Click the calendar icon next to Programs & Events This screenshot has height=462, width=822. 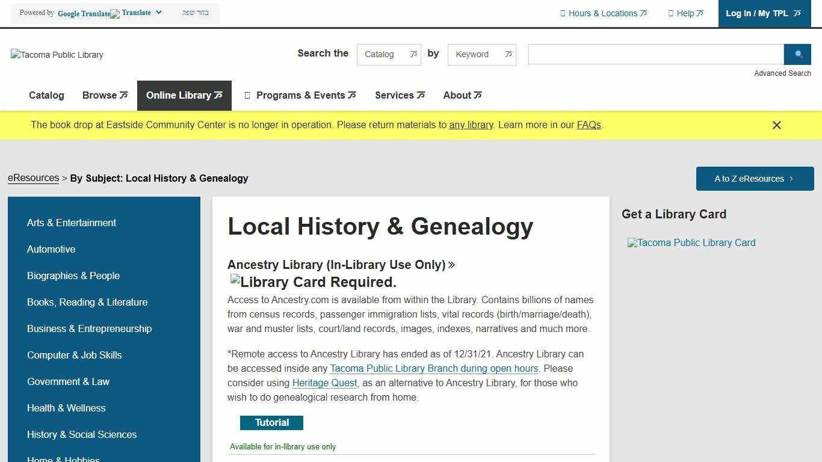[x=247, y=95]
